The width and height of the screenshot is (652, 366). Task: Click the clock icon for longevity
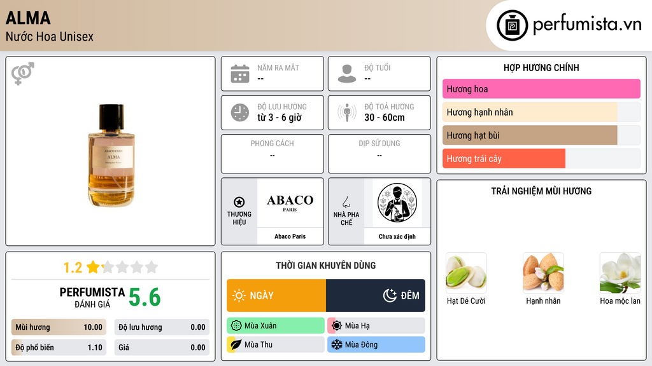240,112
